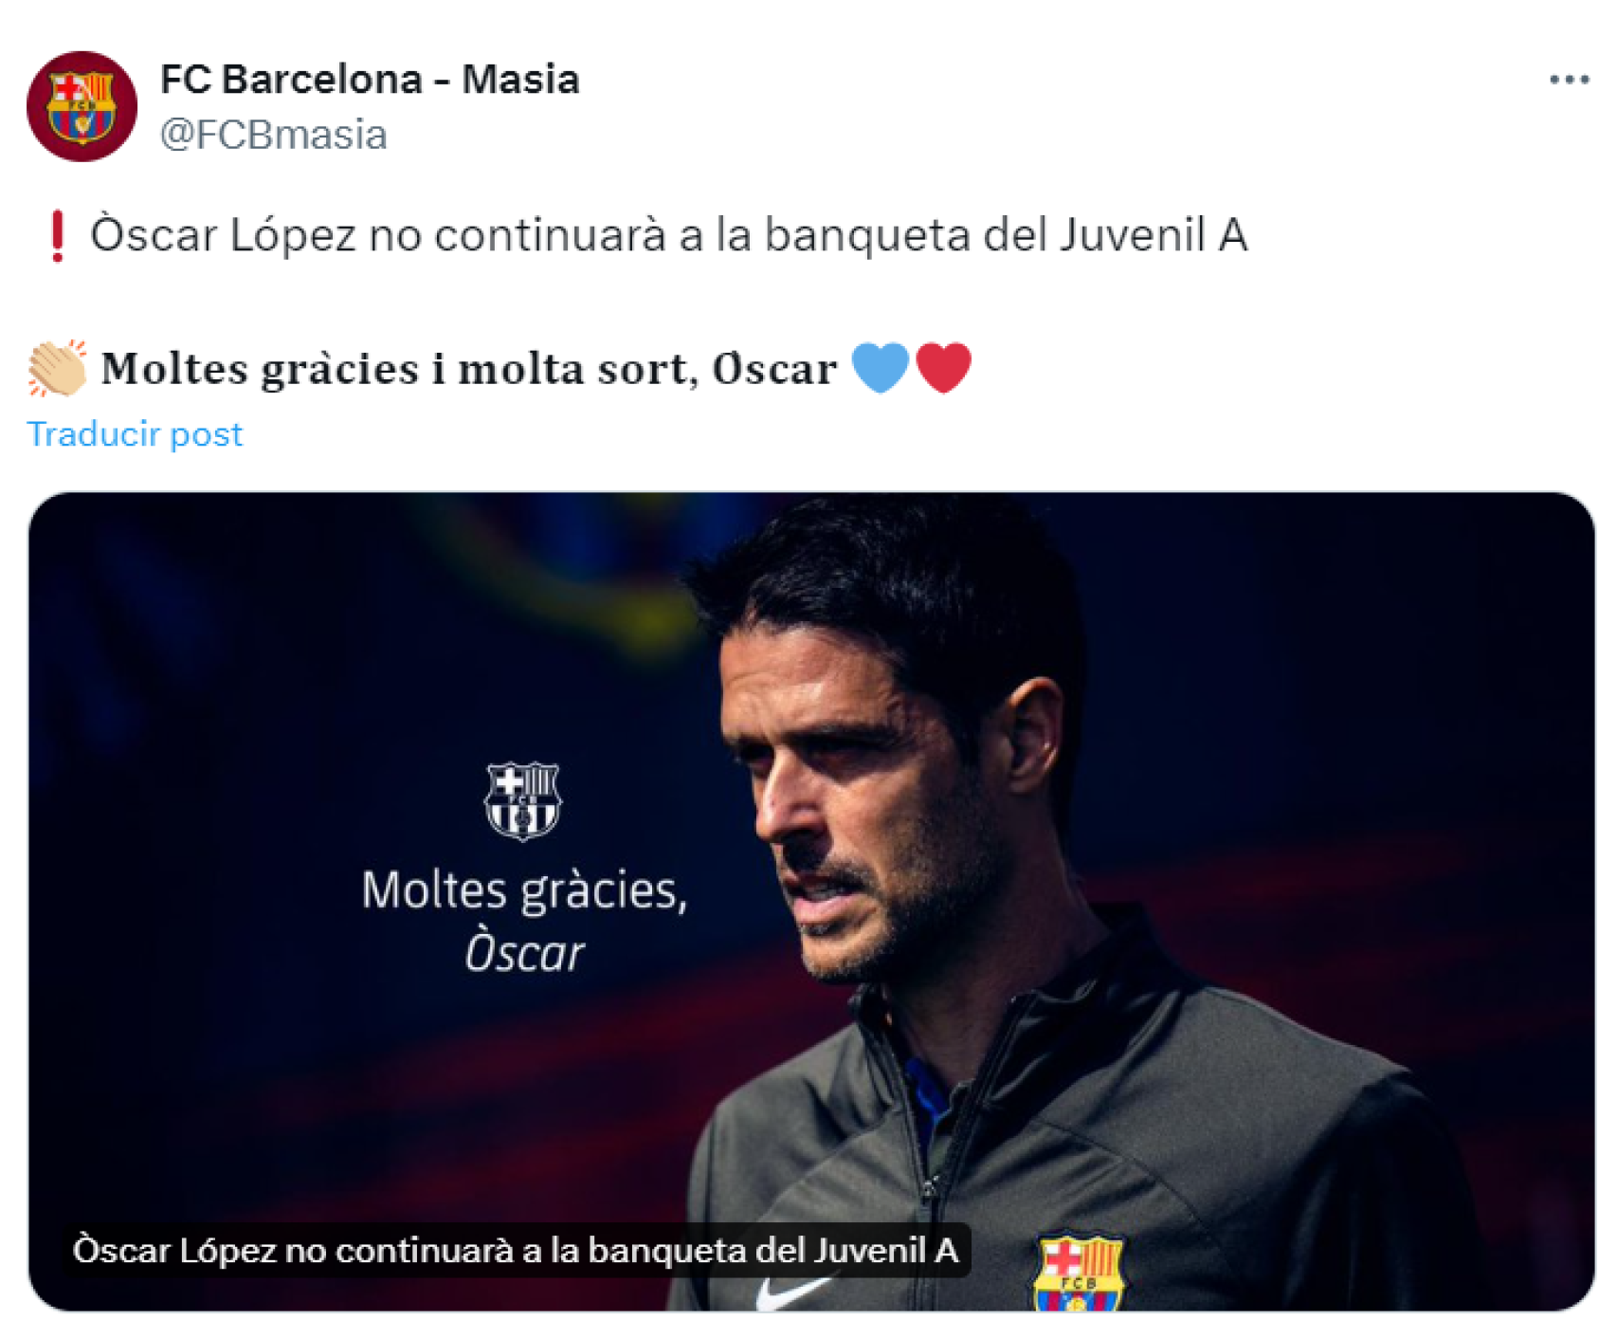Viewport: 1617px width, 1320px height.
Task: Open the FC Barcelona - Masia profile name
Action: (372, 81)
